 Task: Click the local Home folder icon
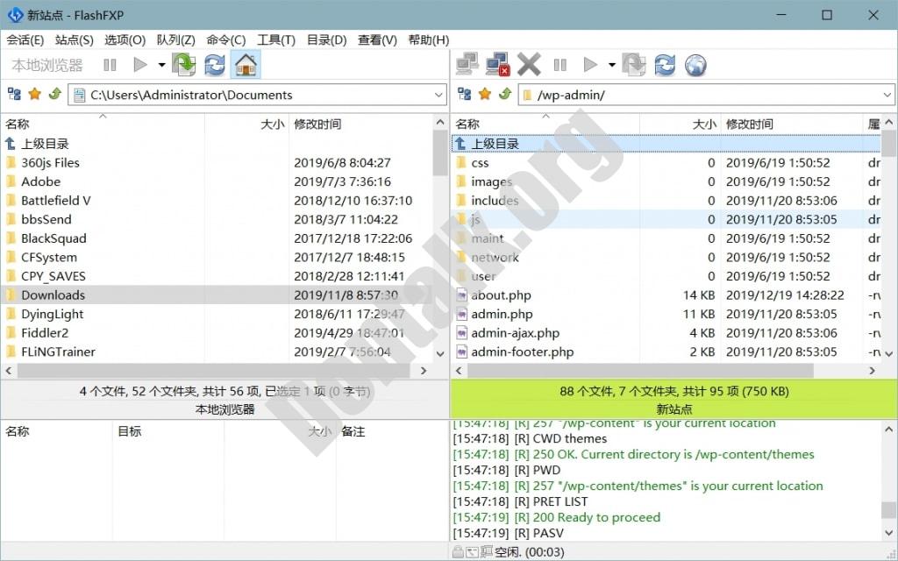pos(246,65)
